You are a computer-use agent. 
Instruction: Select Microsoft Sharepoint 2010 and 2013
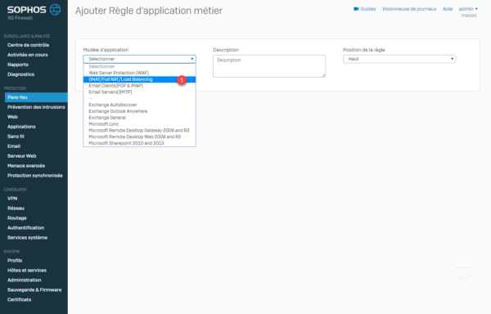pyautogui.click(x=126, y=143)
